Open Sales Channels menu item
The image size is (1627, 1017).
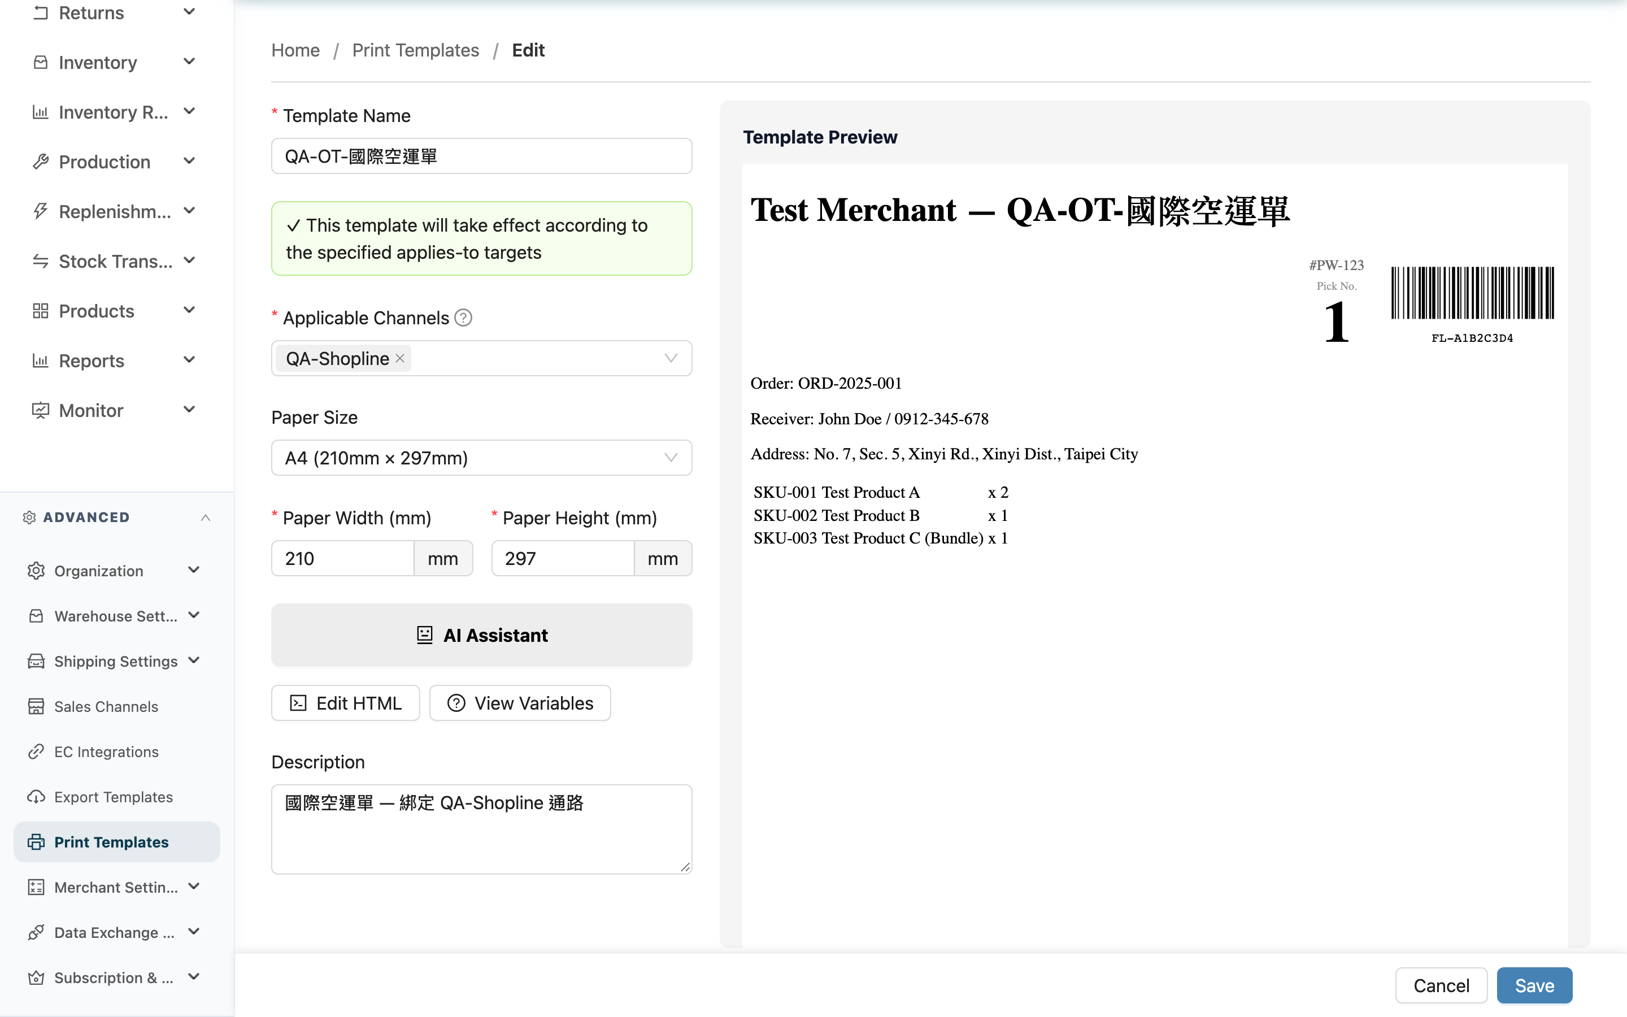[117, 706]
